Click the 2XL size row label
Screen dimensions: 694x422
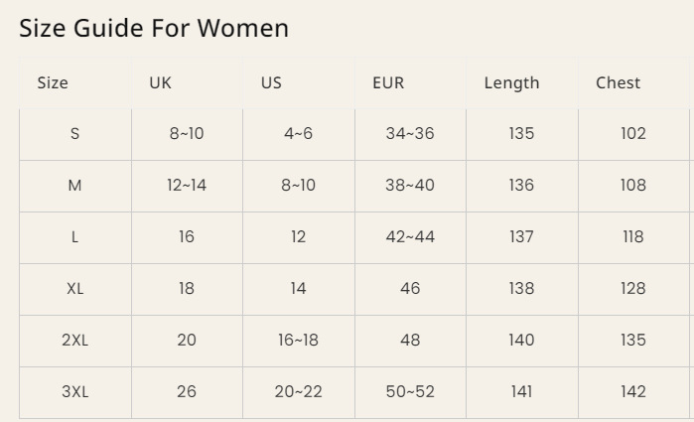[x=75, y=341]
